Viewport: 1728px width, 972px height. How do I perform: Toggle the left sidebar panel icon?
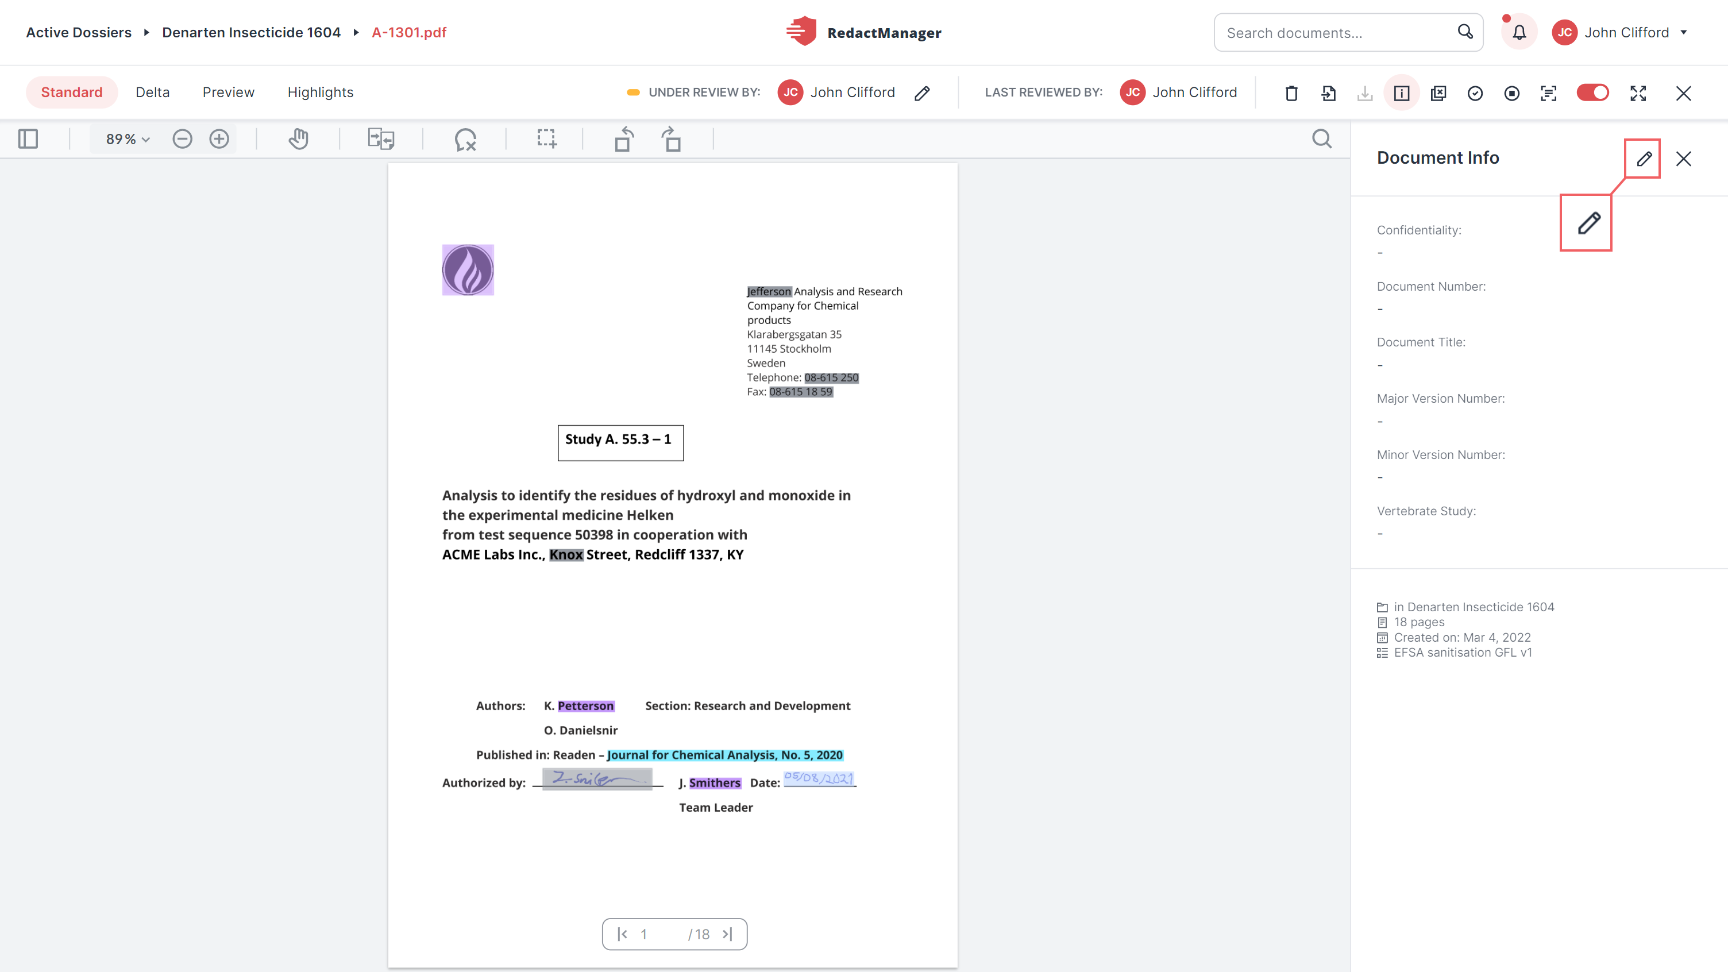click(x=28, y=139)
